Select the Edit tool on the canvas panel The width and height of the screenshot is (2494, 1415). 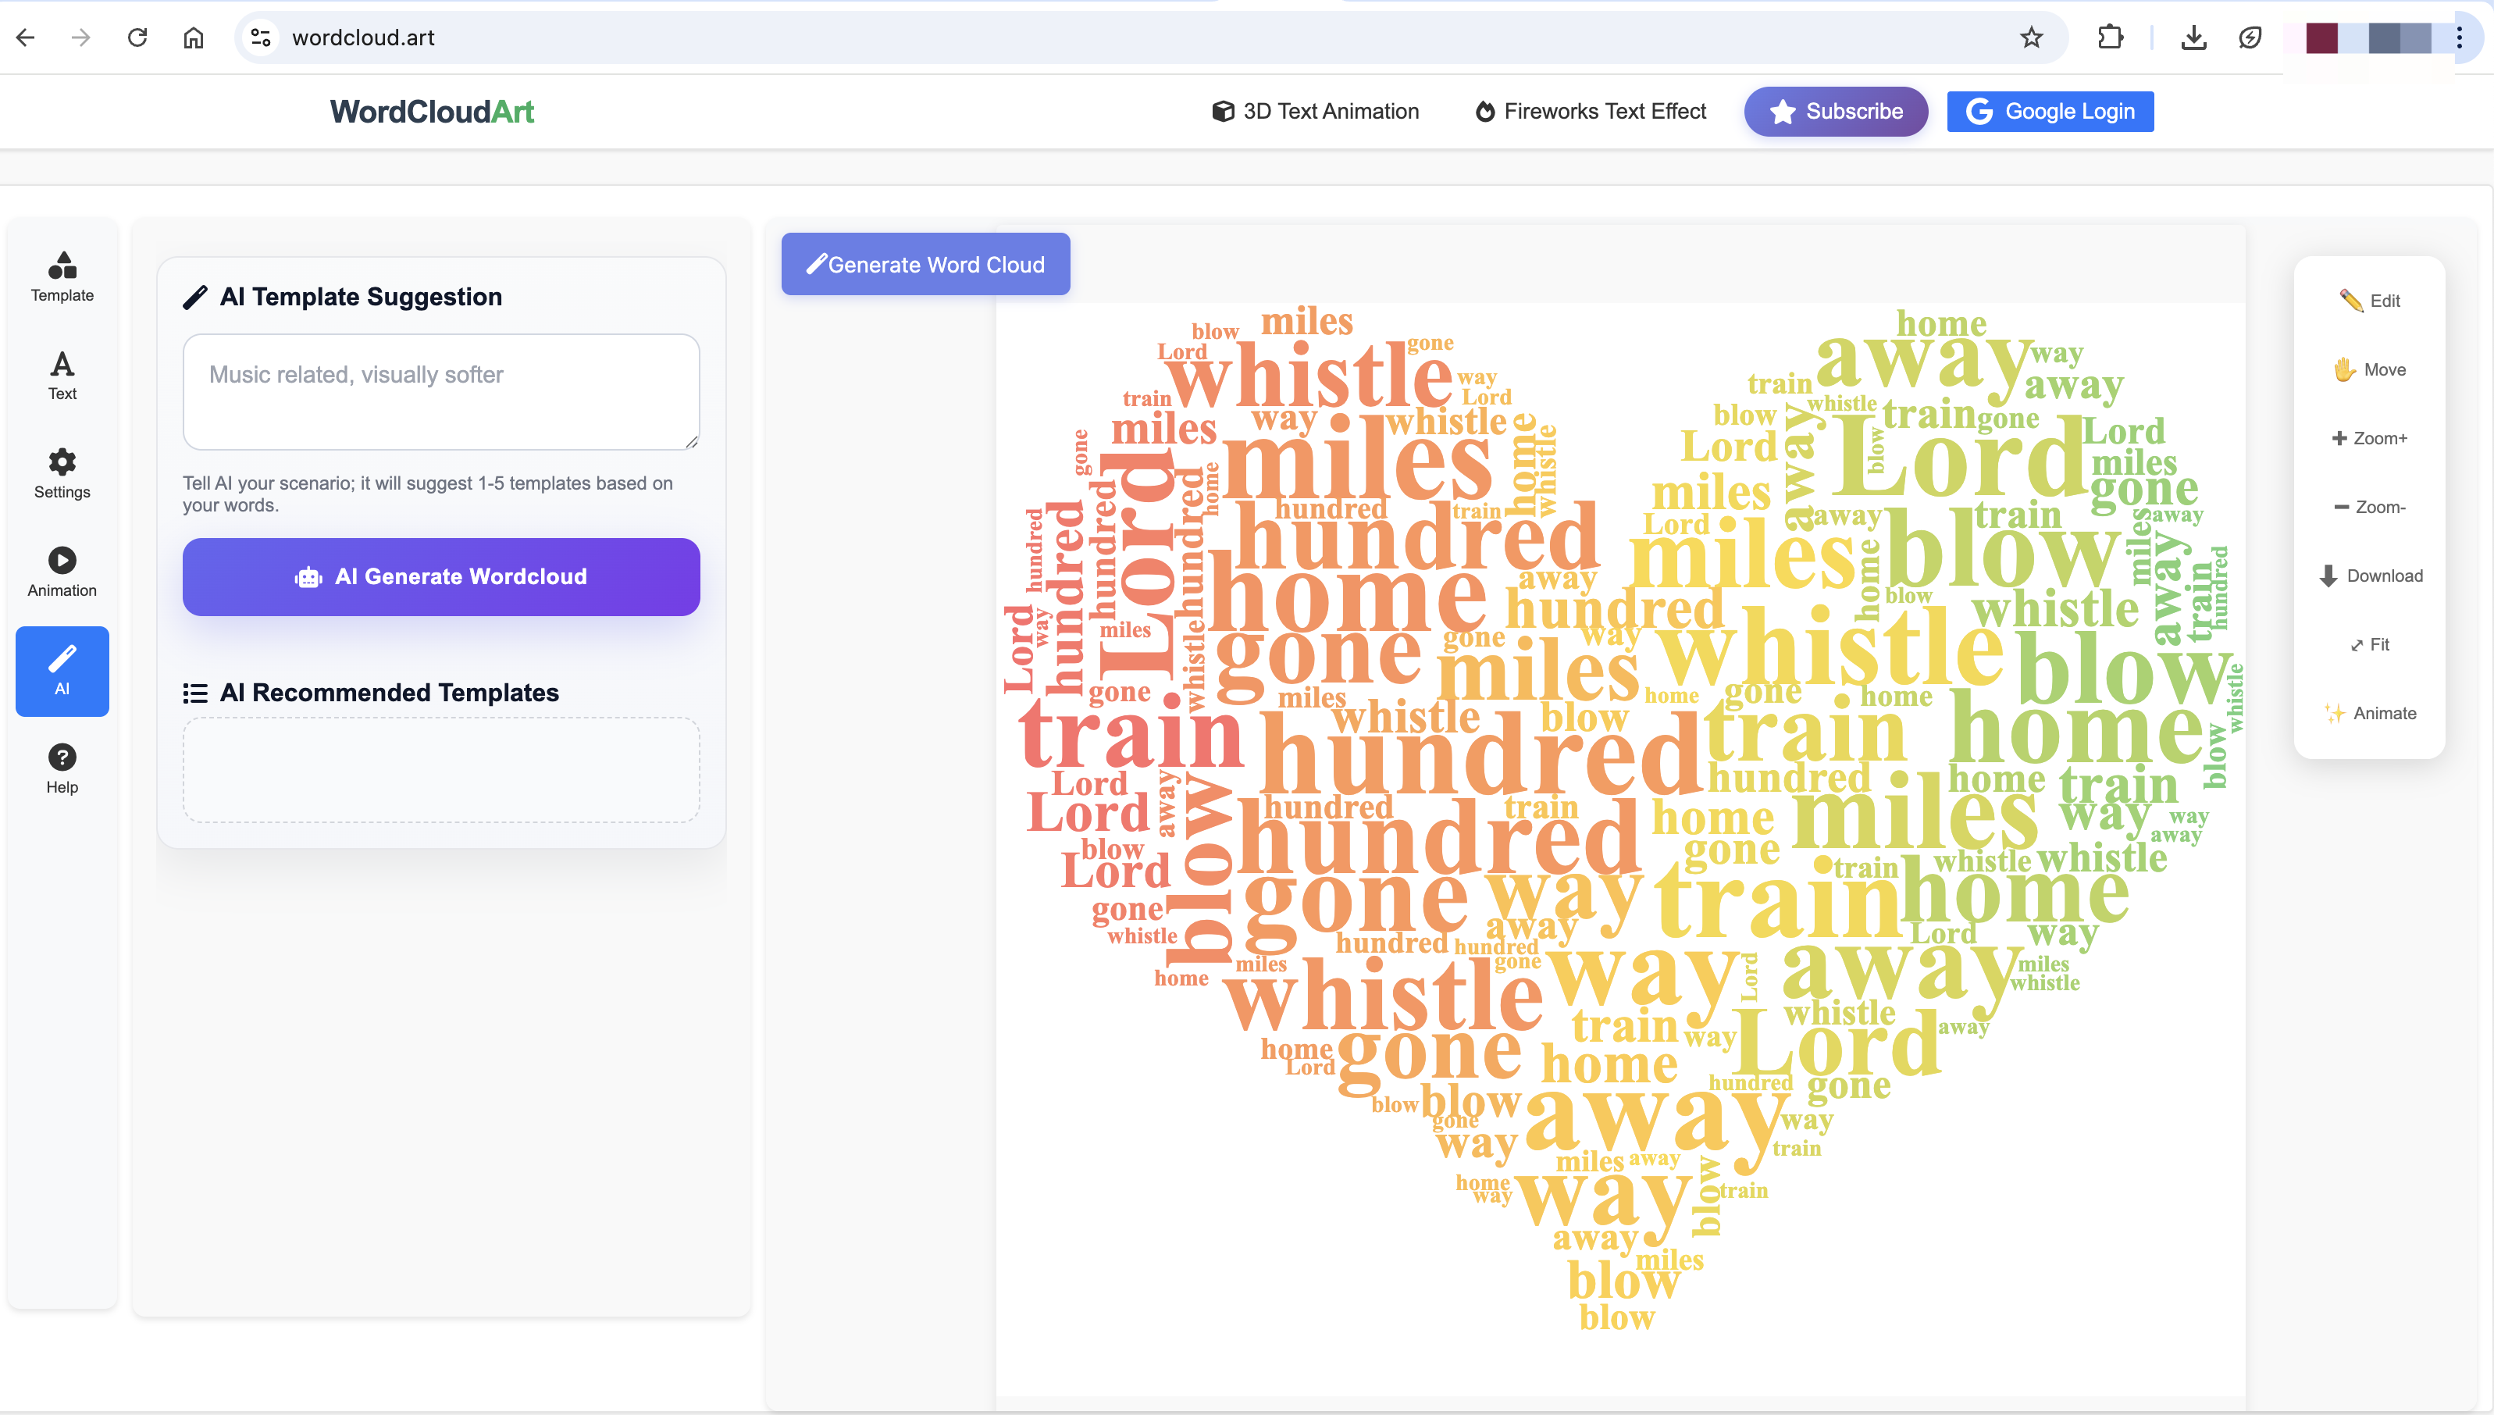tap(2370, 301)
